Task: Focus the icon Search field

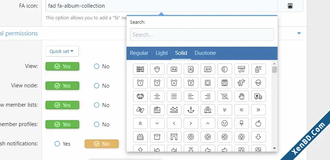Action: pos(202,35)
